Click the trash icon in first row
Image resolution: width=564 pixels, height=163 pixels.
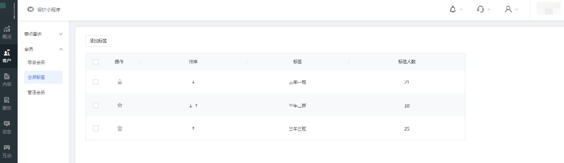coord(120,82)
